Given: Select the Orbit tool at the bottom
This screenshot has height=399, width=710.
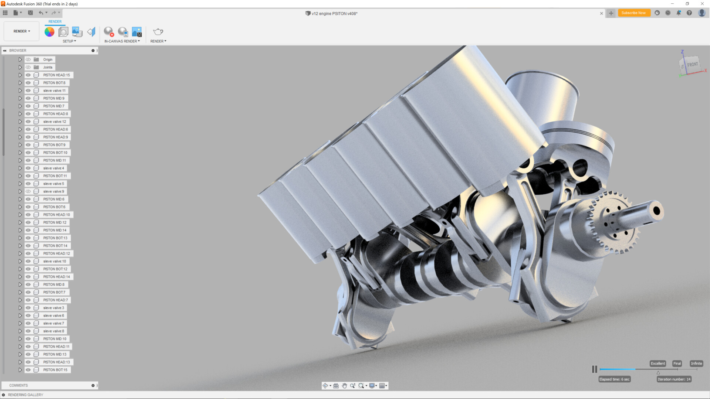Looking at the screenshot, I should (x=326, y=386).
